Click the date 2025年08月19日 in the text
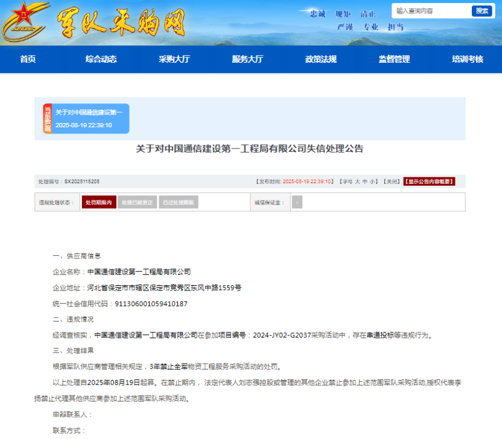The width and height of the screenshot is (502, 439). pos(113,383)
